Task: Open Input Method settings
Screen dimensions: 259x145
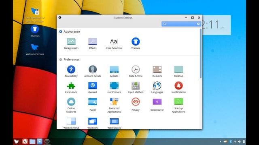Action: (x=136, y=87)
